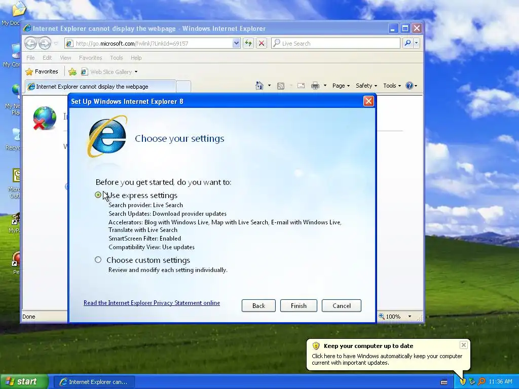Viewport: 519px width, 389px height.
Task: Open the Tools menu in the menu bar
Action: click(x=116, y=58)
